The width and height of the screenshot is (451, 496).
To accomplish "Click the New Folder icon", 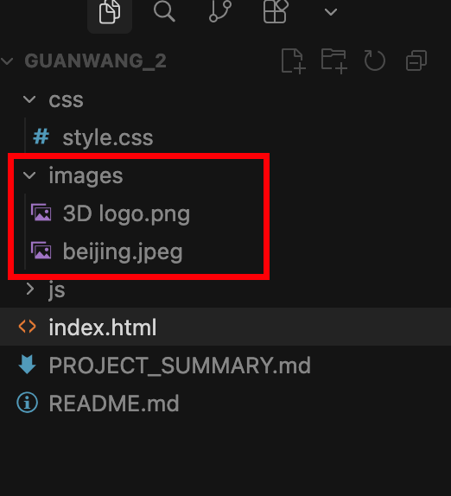I will coord(334,61).
